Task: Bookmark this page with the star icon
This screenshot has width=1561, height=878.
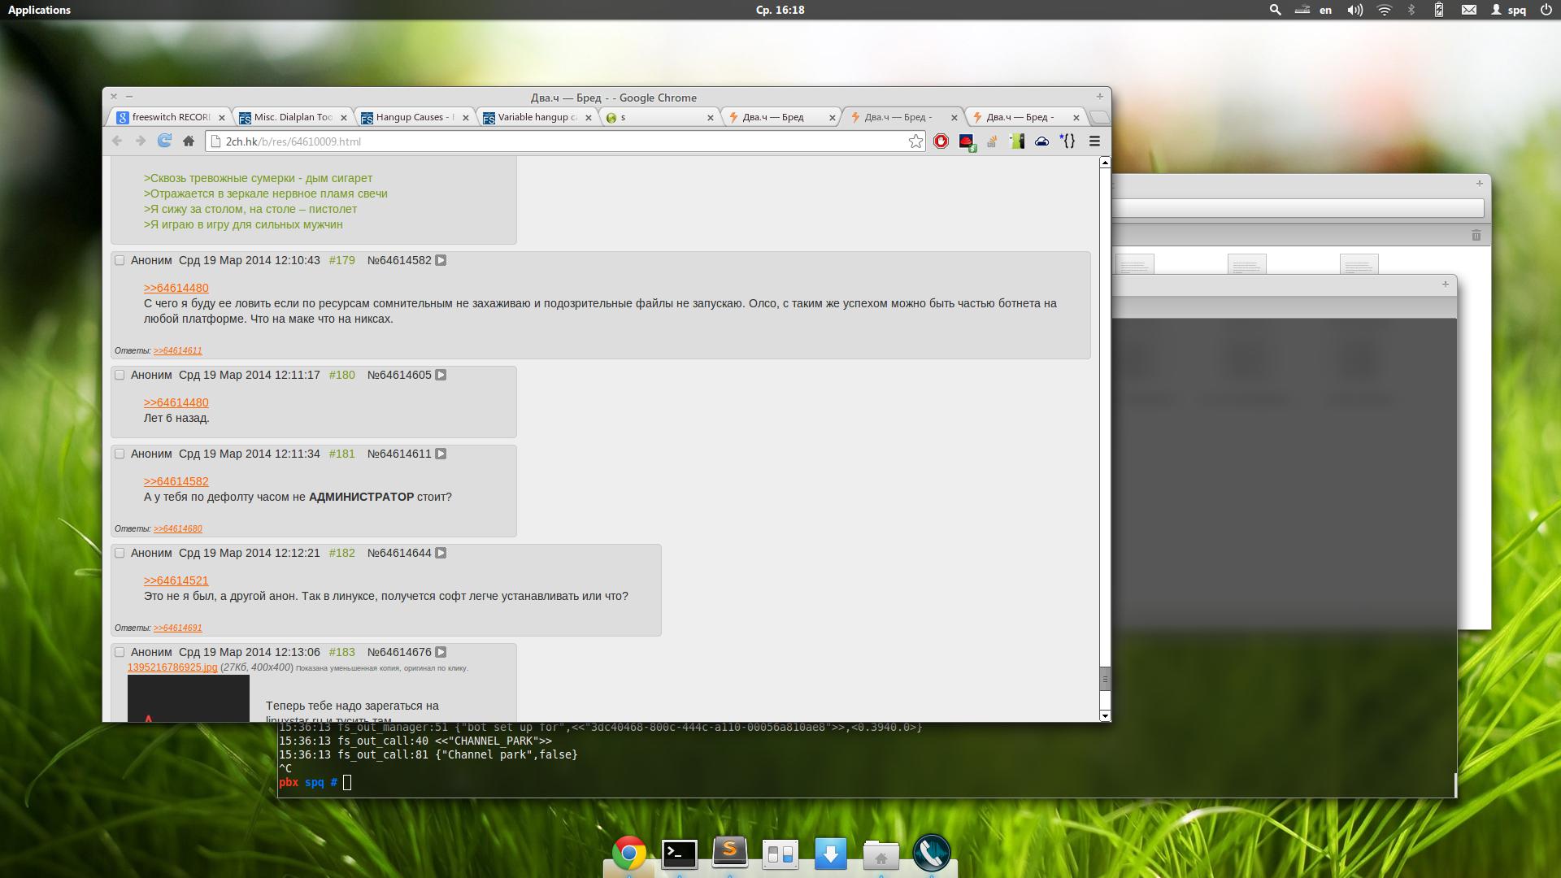Action: (915, 141)
